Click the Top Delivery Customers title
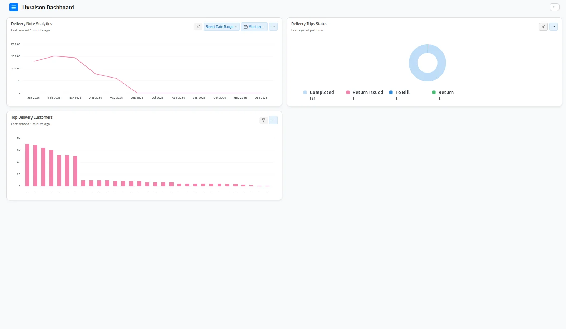566x329 pixels. tap(32, 117)
